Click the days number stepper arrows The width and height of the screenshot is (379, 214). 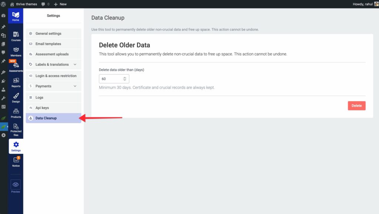pyautogui.click(x=125, y=79)
